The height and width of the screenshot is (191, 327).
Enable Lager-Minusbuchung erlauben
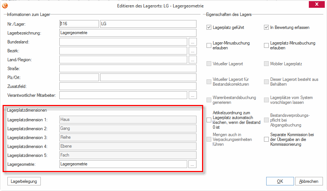click(x=209, y=46)
